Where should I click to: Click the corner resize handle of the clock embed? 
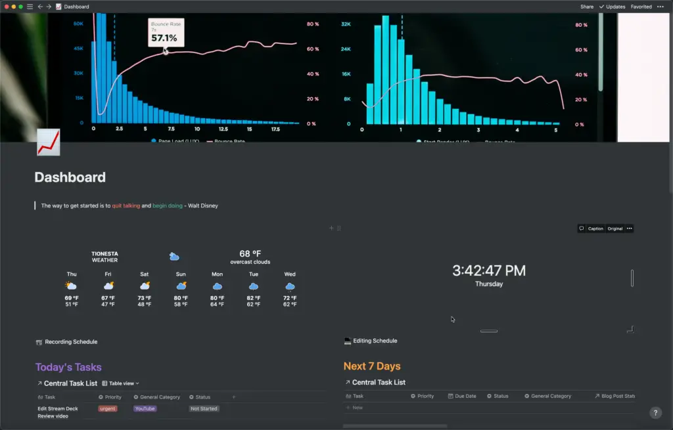(x=630, y=330)
